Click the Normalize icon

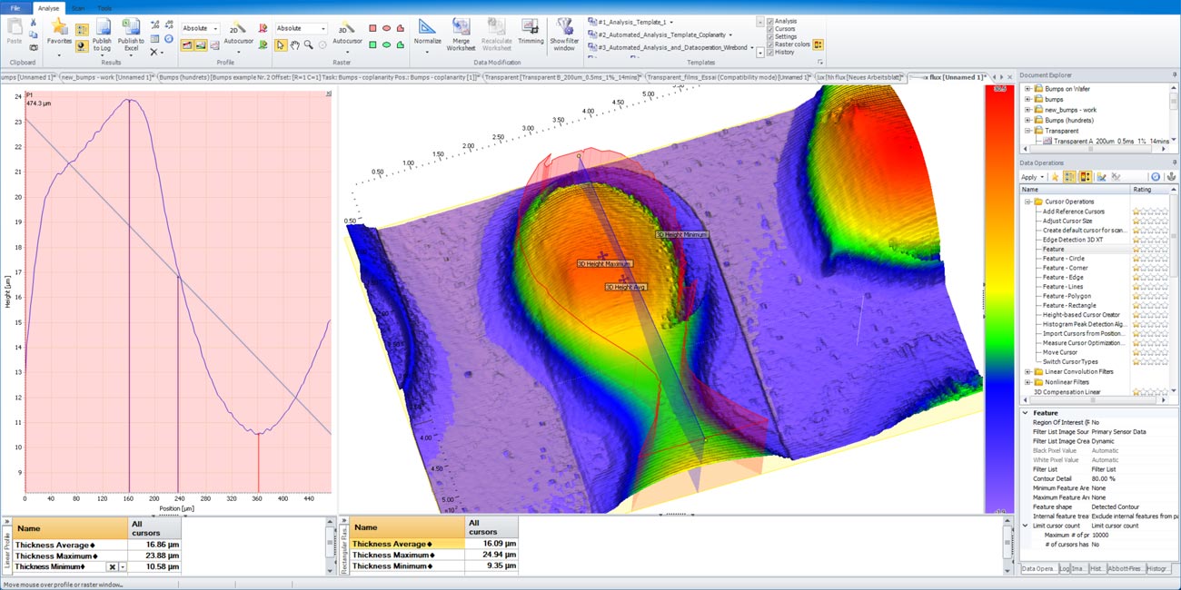427,26
